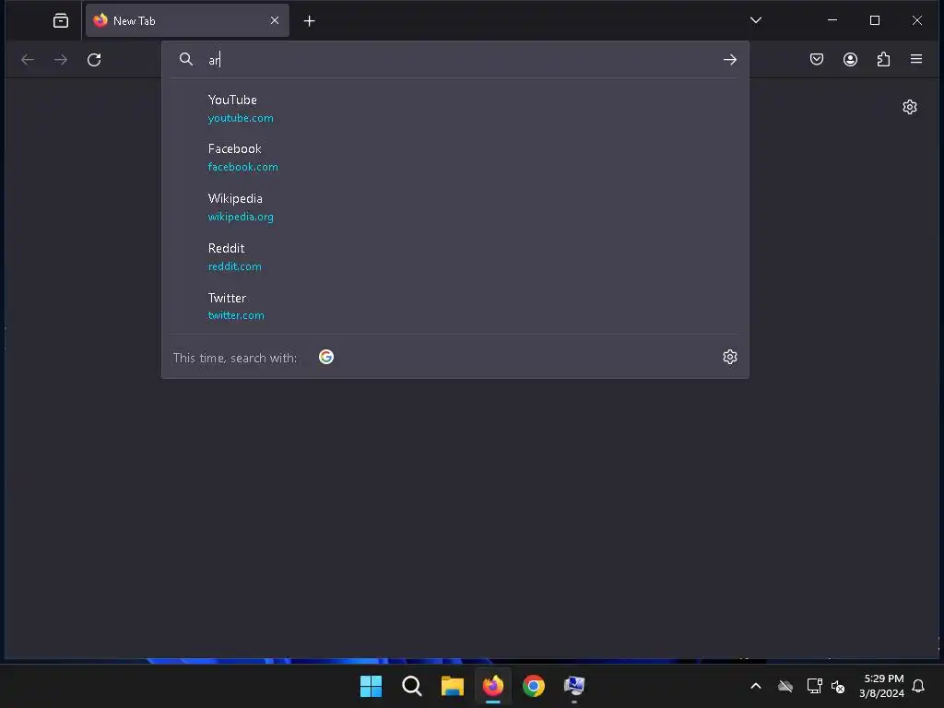Show hidden tray icons chevron
This screenshot has width=944, height=708.
(756, 686)
